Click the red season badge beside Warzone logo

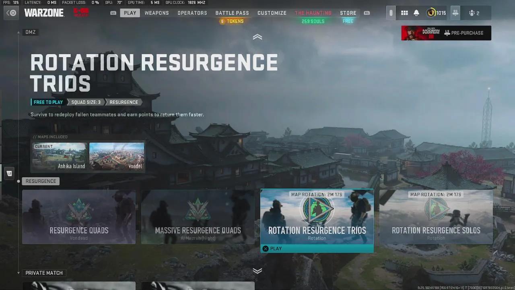click(81, 13)
